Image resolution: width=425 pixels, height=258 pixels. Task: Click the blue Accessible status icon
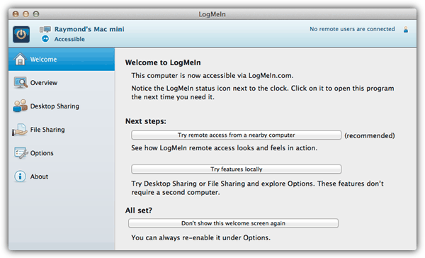(x=45, y=39)
